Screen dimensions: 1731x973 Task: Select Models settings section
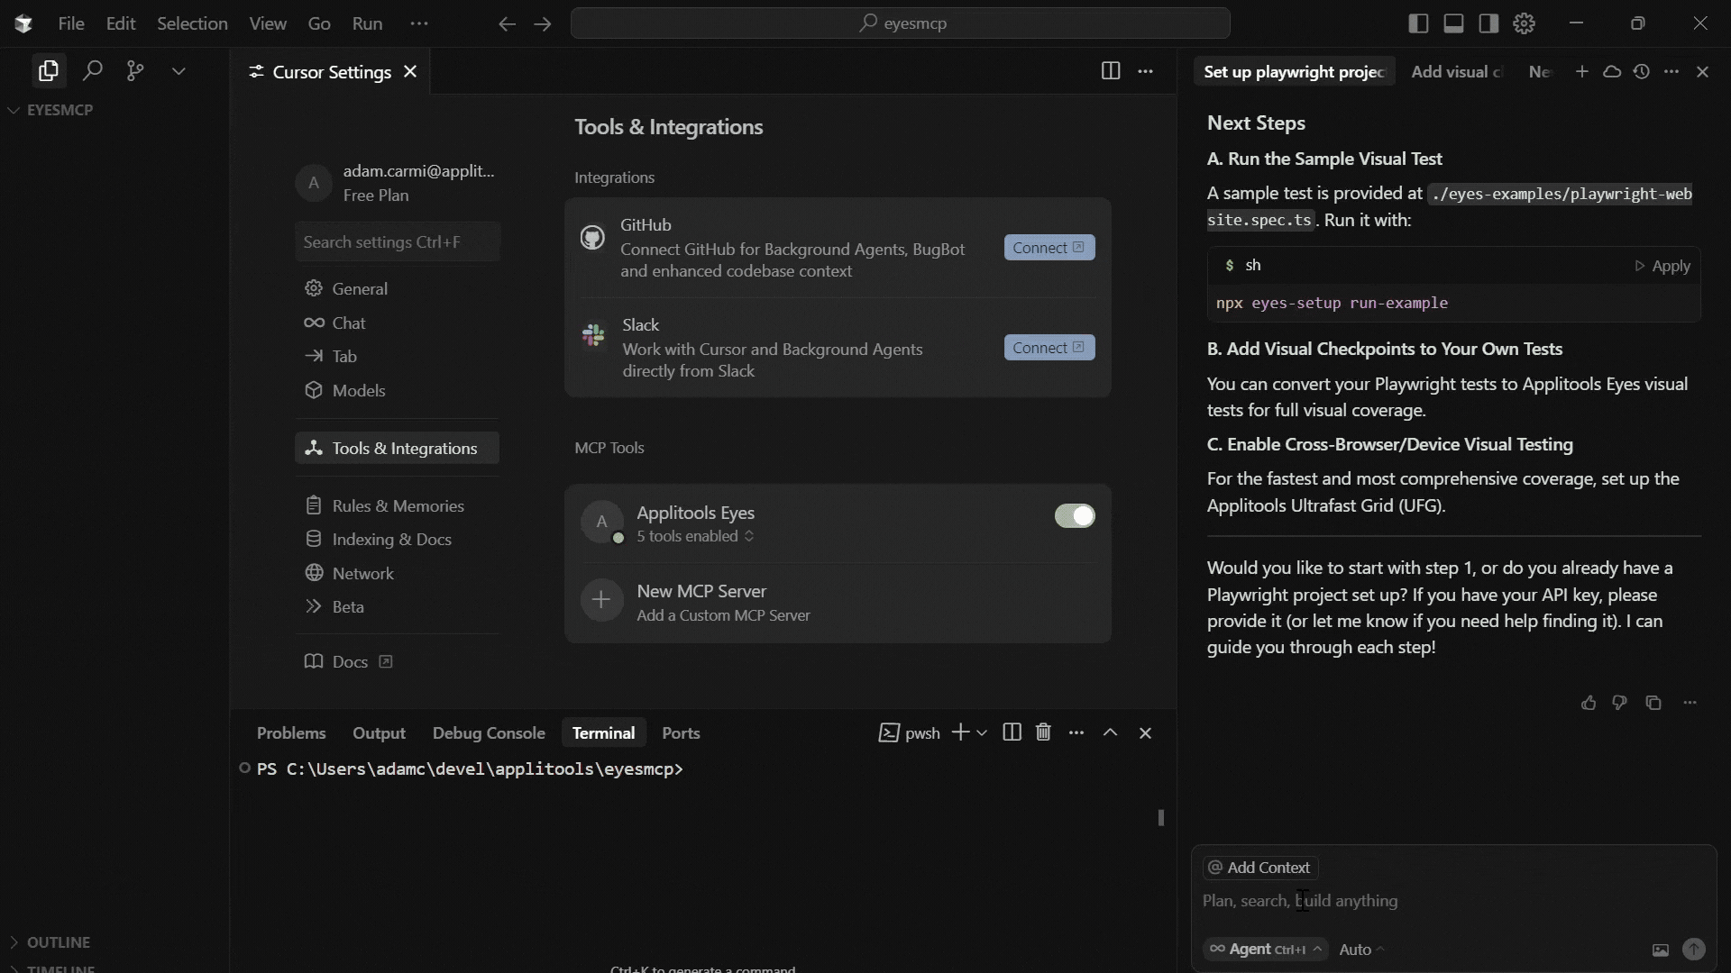(x=397, y=390)
